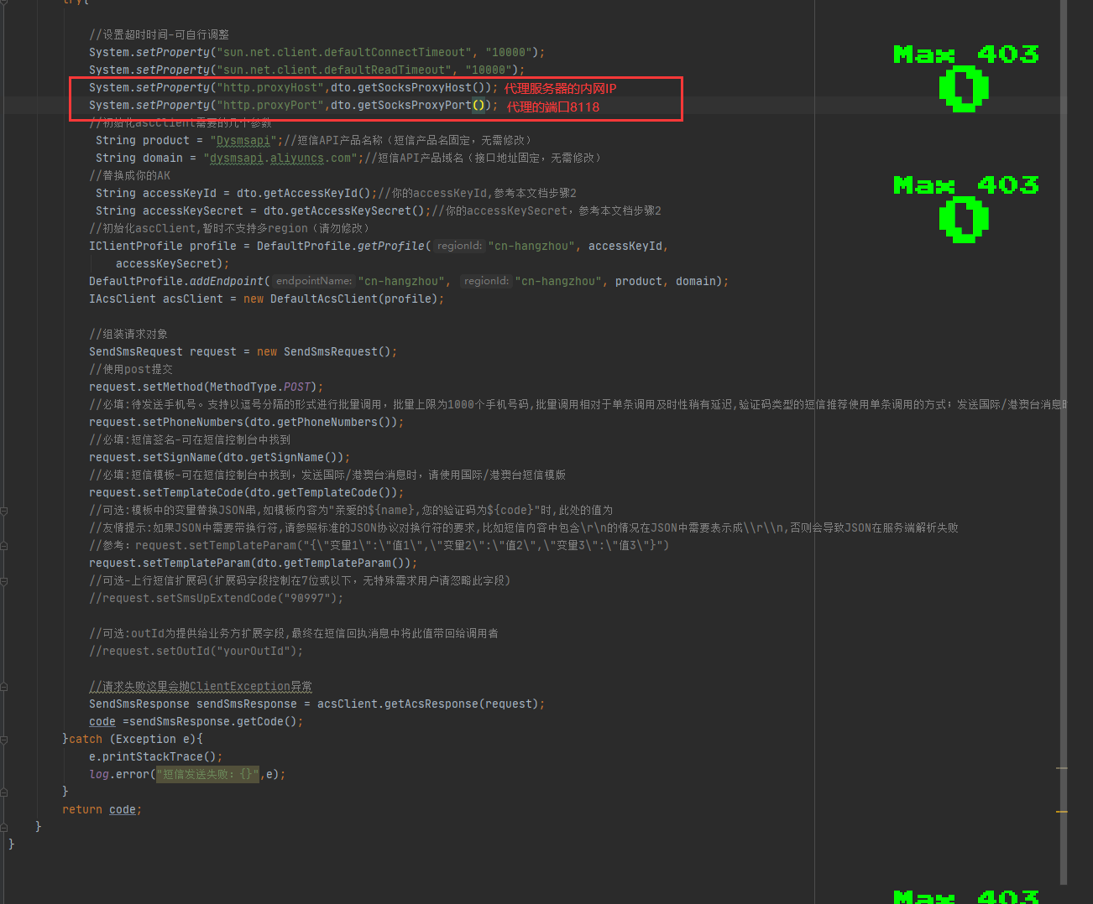Click acsClient.getAcsResponse(request) call

click(428, 704)
